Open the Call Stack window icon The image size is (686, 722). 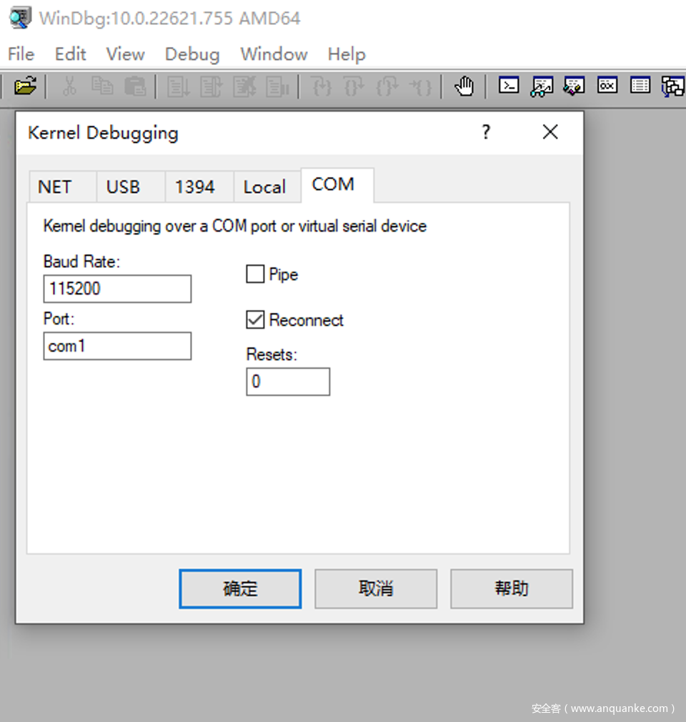coord(672,86)
